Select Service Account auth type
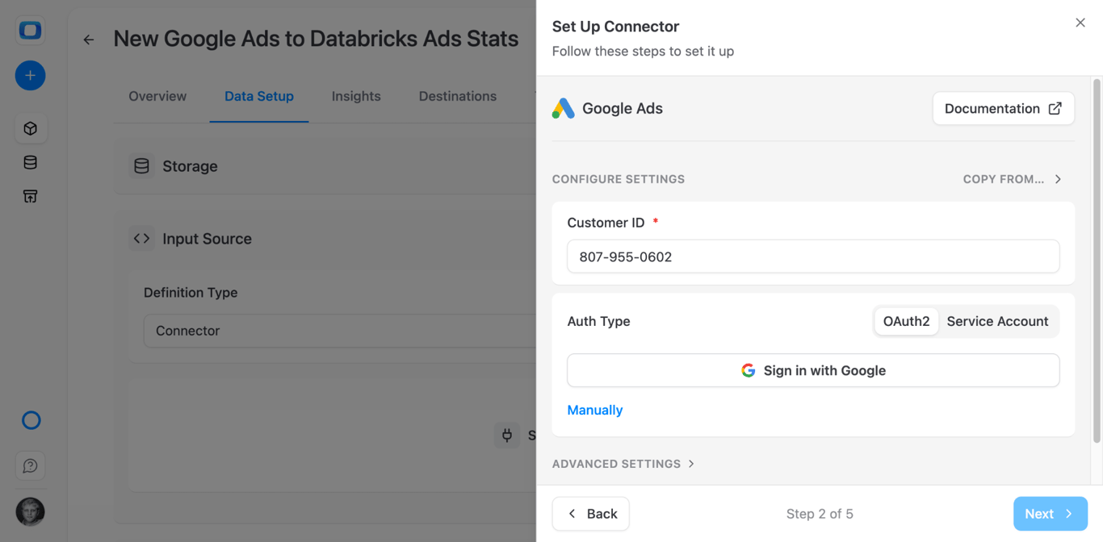 pos(997,321)
